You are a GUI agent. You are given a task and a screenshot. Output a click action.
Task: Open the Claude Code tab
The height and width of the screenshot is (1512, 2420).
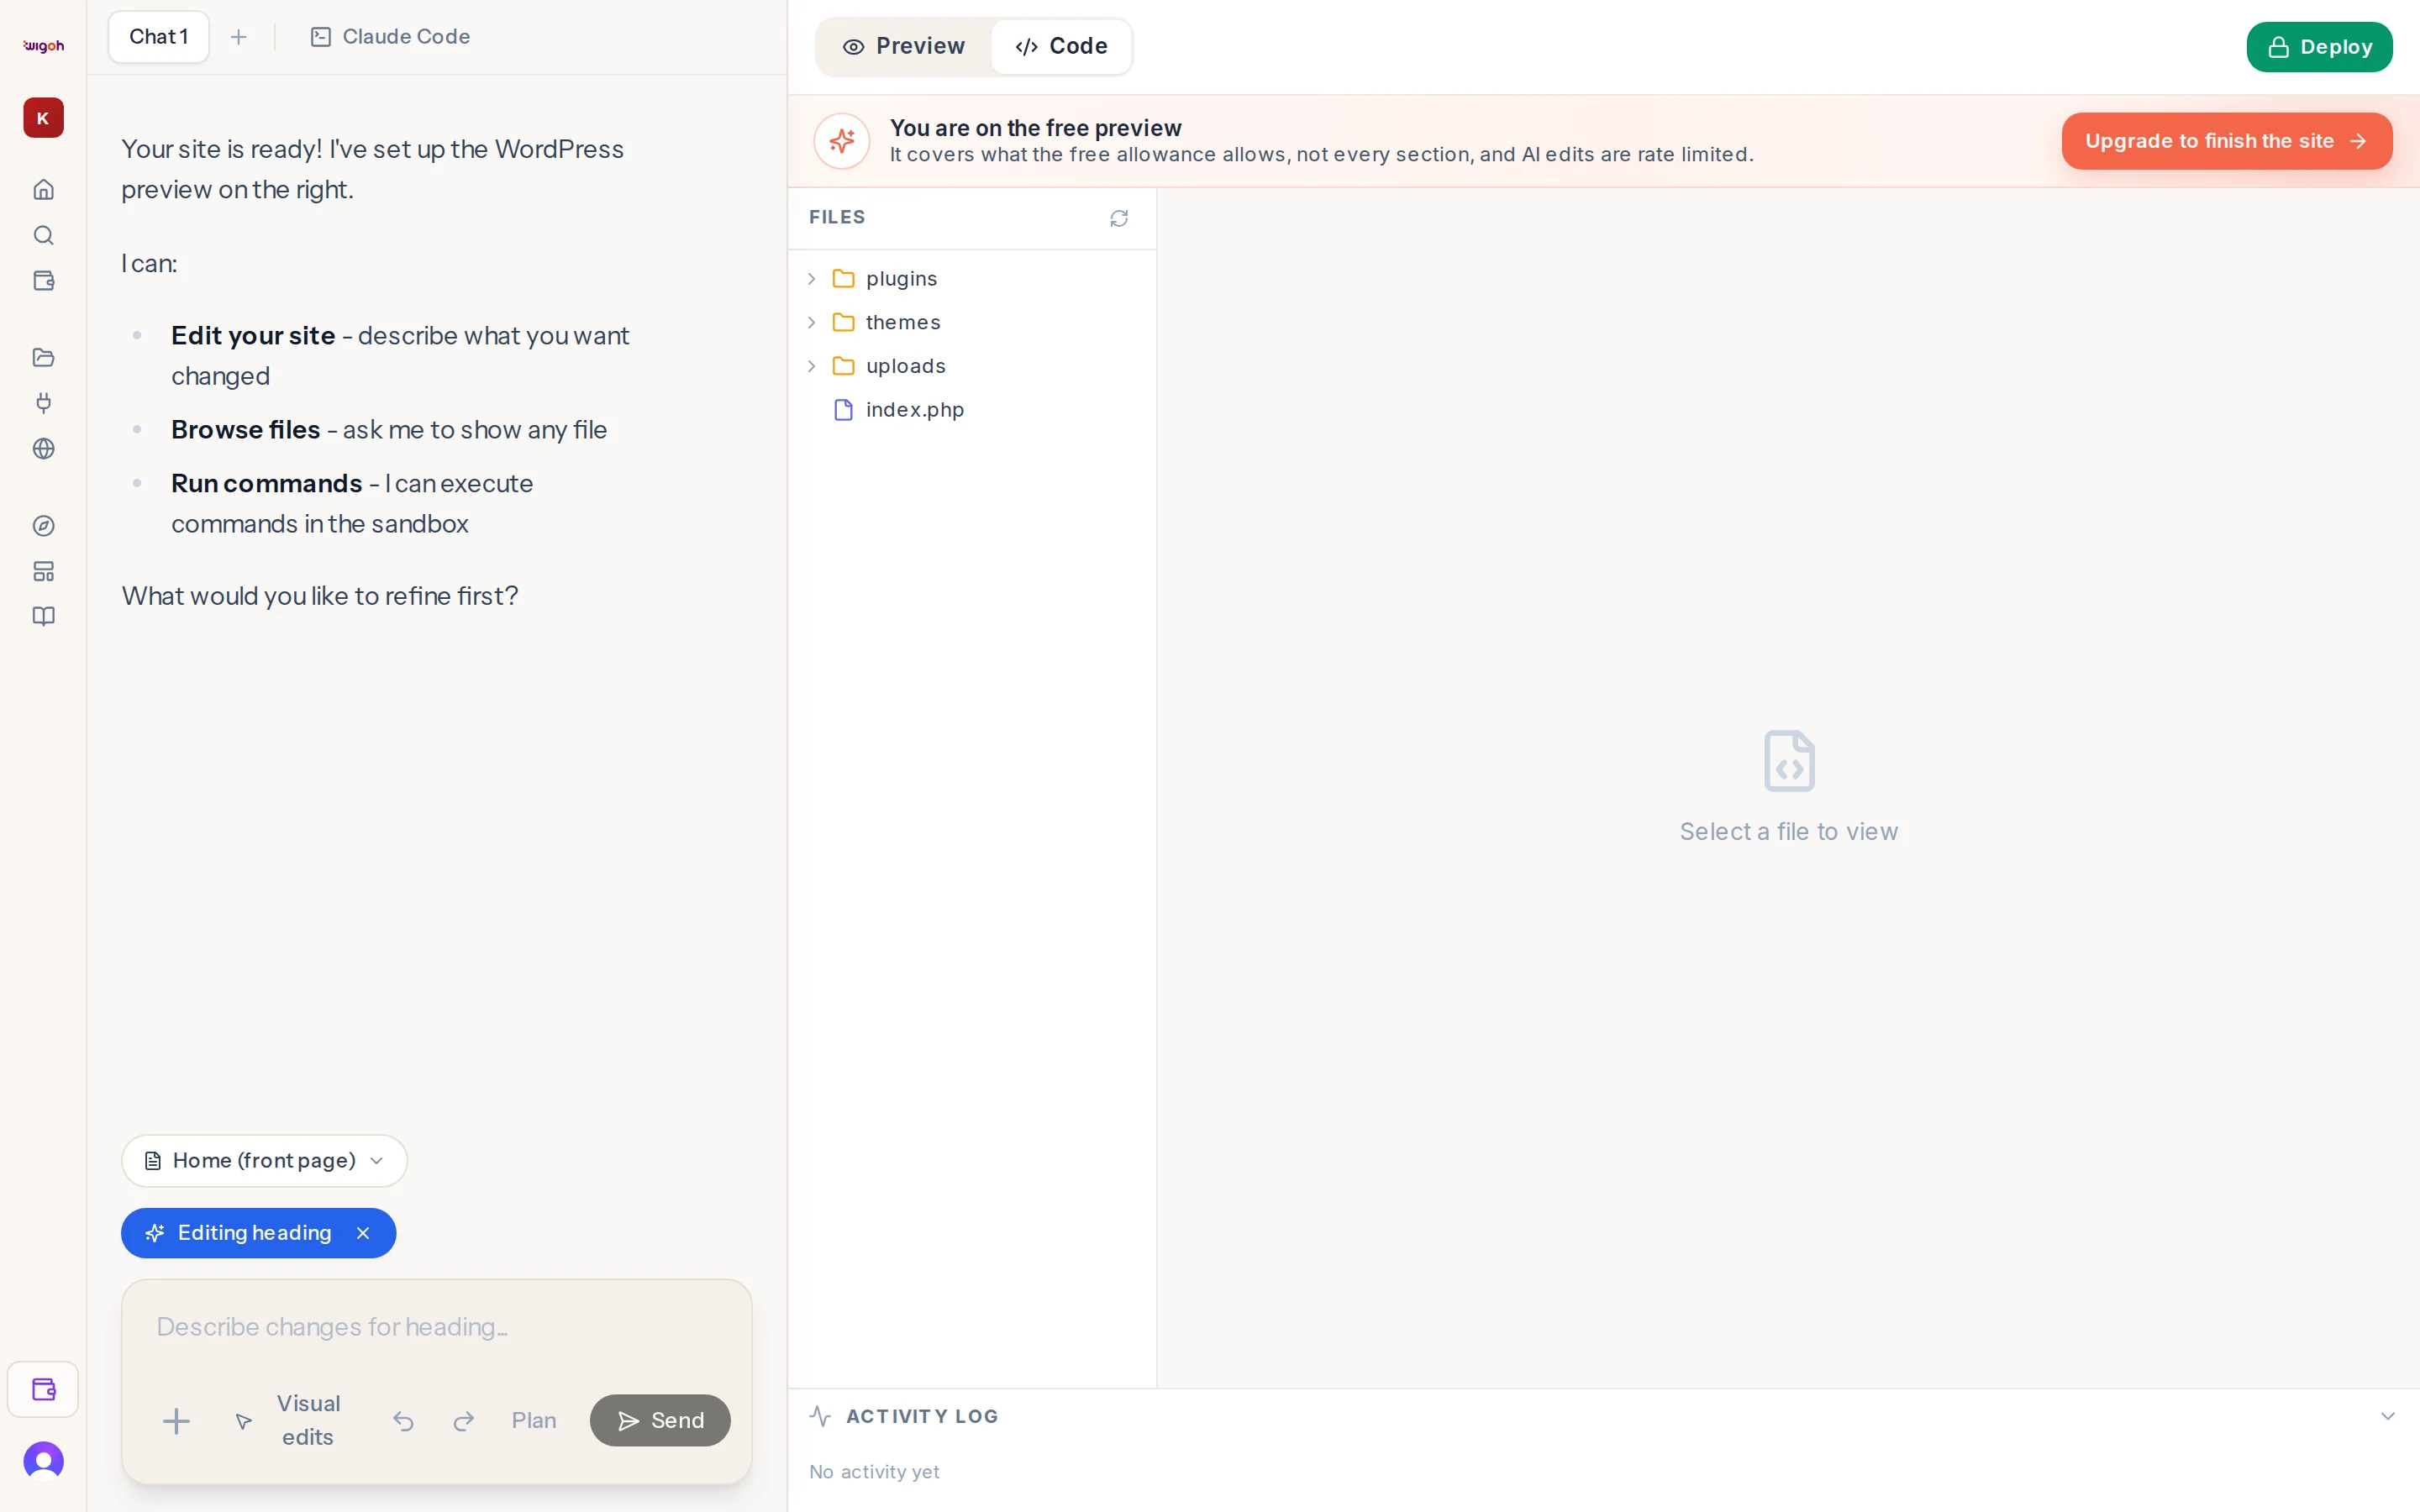click(390, 37)
